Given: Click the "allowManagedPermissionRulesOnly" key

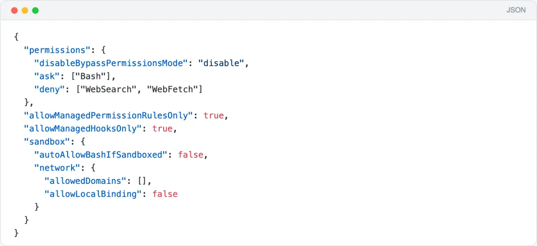Looking at the screenshot, I should coord(108,115).
